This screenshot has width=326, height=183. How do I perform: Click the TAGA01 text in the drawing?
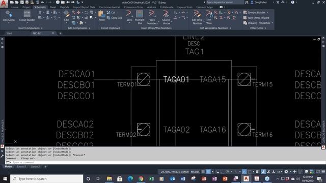[176, 79]
